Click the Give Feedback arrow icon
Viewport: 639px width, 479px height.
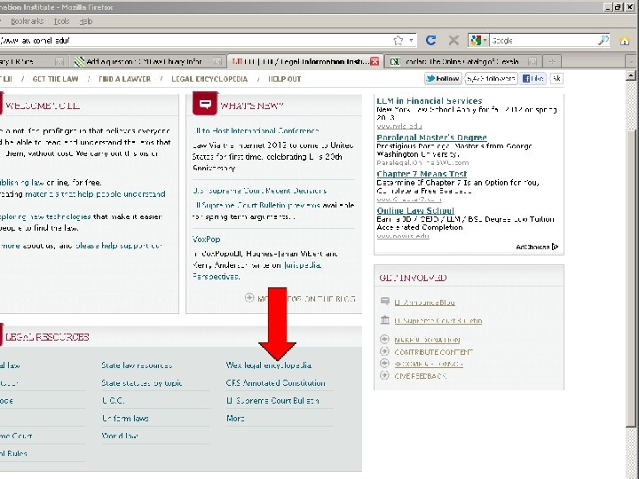384,375
